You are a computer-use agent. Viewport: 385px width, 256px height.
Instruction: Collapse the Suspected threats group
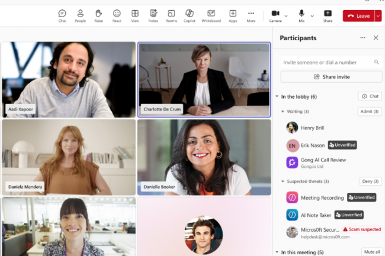(x=283, y=182)
